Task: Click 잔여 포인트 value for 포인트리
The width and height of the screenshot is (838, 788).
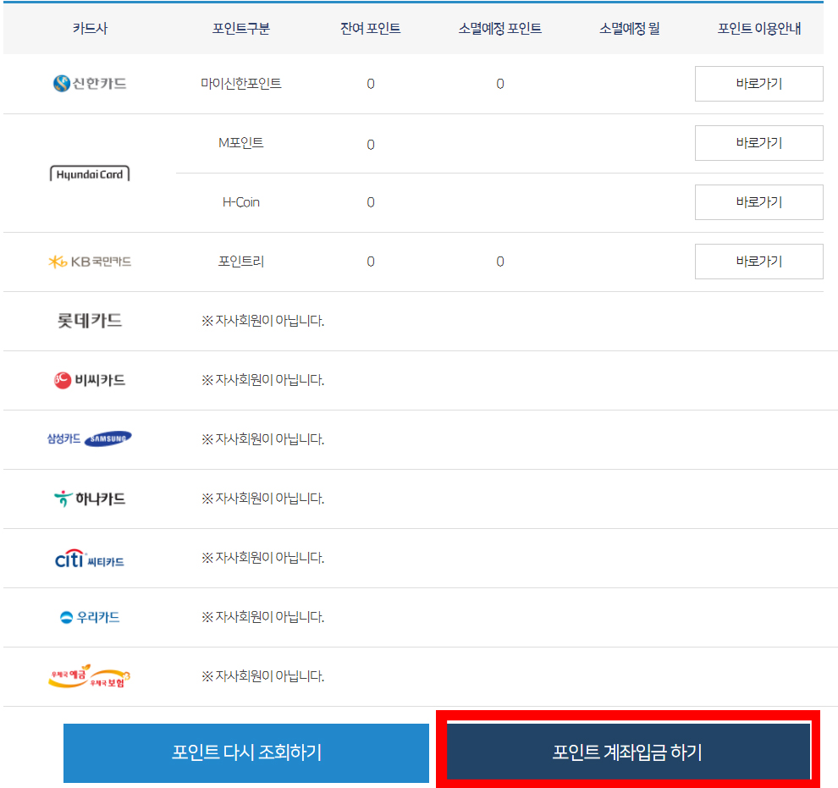Action: pos(371,262)
